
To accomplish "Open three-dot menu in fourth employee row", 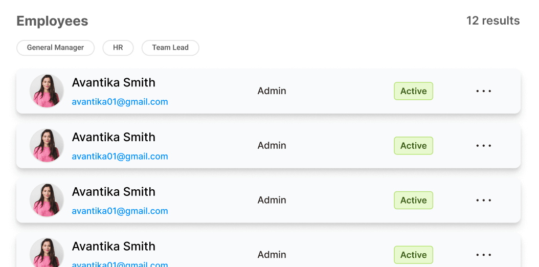I will (x=483, y=255).
